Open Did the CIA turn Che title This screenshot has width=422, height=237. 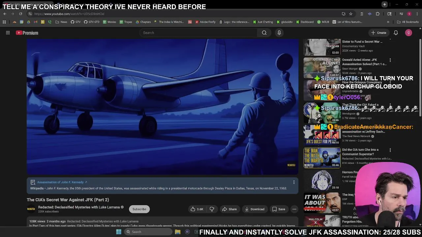360,152
